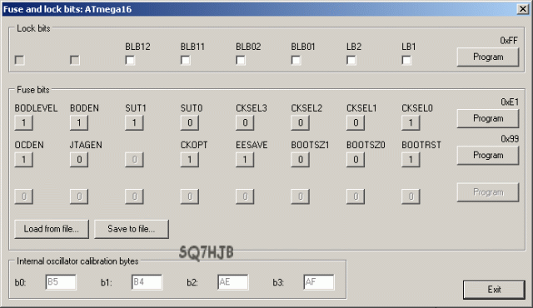Program the high fuse byte 0x99

click(488, 156)
